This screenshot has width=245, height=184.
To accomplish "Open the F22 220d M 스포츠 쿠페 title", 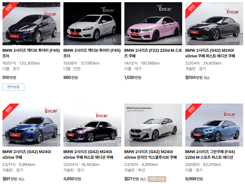I will (153, 53).
